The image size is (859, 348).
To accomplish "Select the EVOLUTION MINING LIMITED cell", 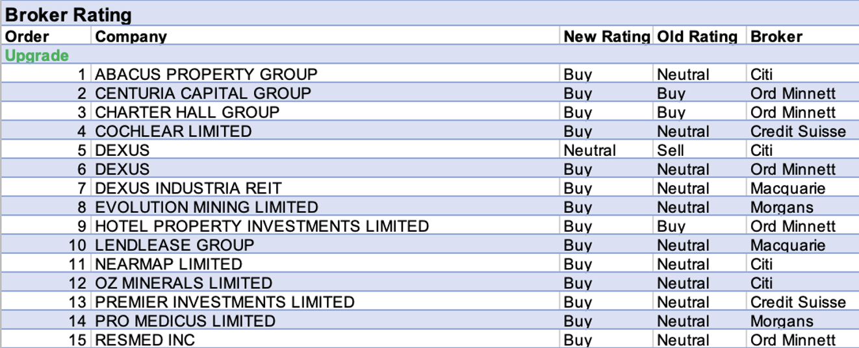I will point(206,207).
